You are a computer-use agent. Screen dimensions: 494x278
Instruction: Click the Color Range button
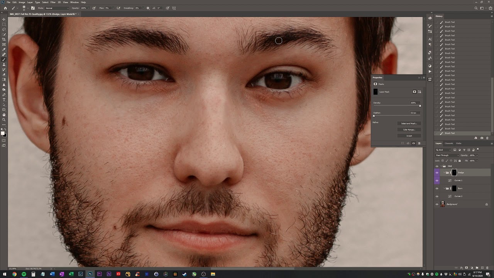click(409, 130)
